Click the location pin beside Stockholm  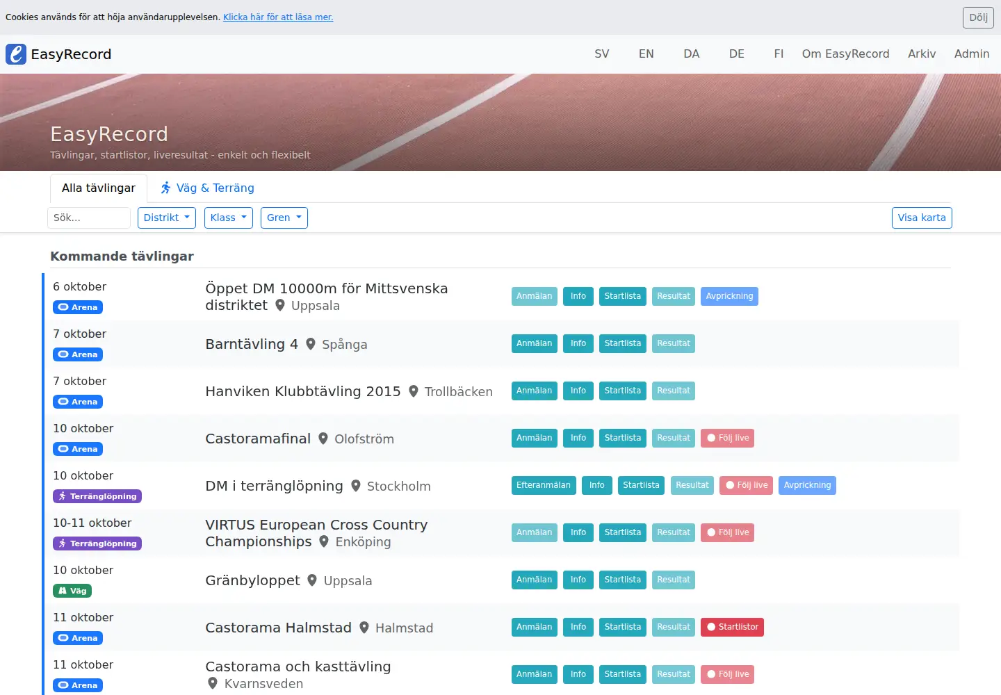tap(356, 486)
